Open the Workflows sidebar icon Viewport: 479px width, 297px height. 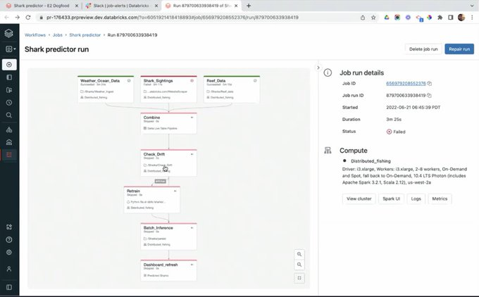pyautogui.click(x=9, y=155)
